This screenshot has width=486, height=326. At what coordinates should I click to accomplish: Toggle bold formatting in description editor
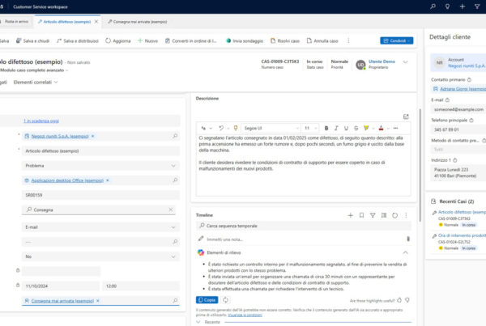click(x=326, y=128)
